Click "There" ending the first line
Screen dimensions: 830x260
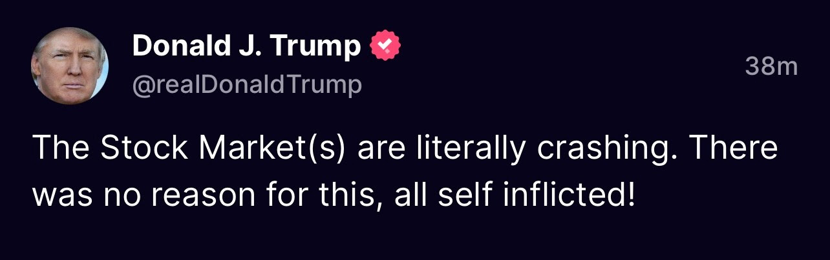(734, 148)
